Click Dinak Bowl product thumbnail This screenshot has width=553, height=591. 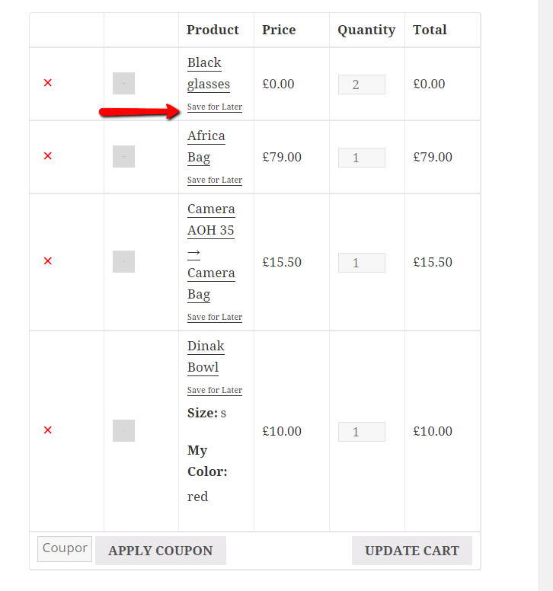tap(123, 430)
